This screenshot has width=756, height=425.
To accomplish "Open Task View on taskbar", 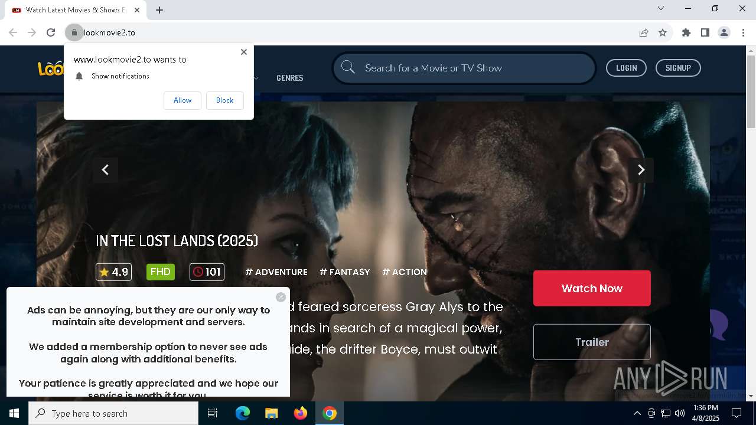I will [x=213, y=413].
